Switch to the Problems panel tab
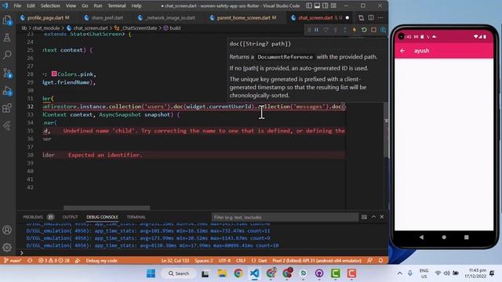 pyautogui.click(x=33, y=217)
